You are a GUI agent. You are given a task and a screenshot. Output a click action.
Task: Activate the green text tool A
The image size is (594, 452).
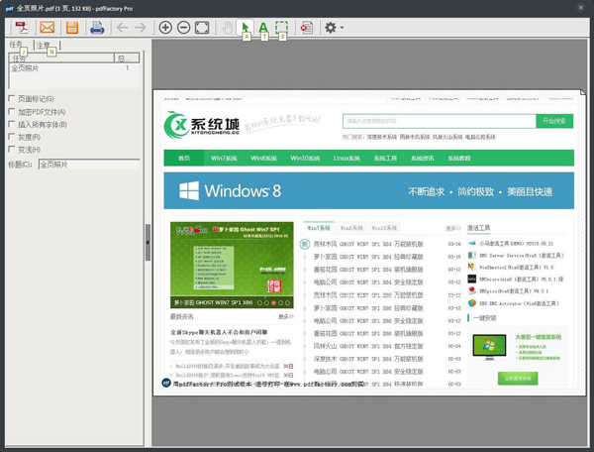pos(263,28)
